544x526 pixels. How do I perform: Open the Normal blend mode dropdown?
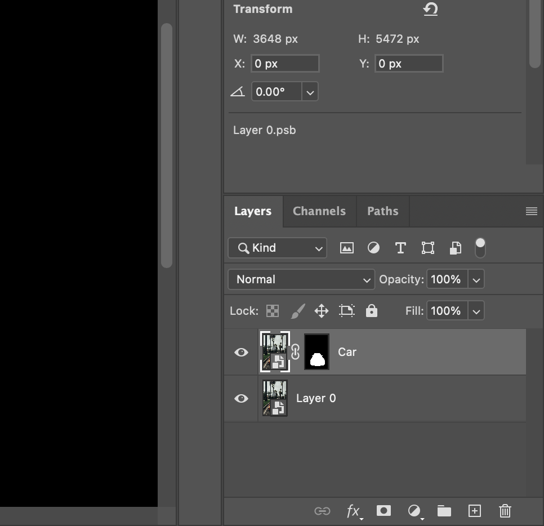click(301, 279)
